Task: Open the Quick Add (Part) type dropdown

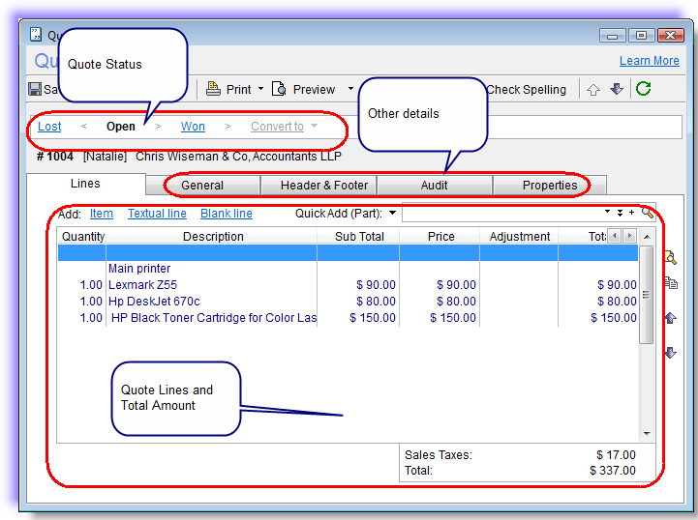Action: pyautogui.click(x=393, y=214)
